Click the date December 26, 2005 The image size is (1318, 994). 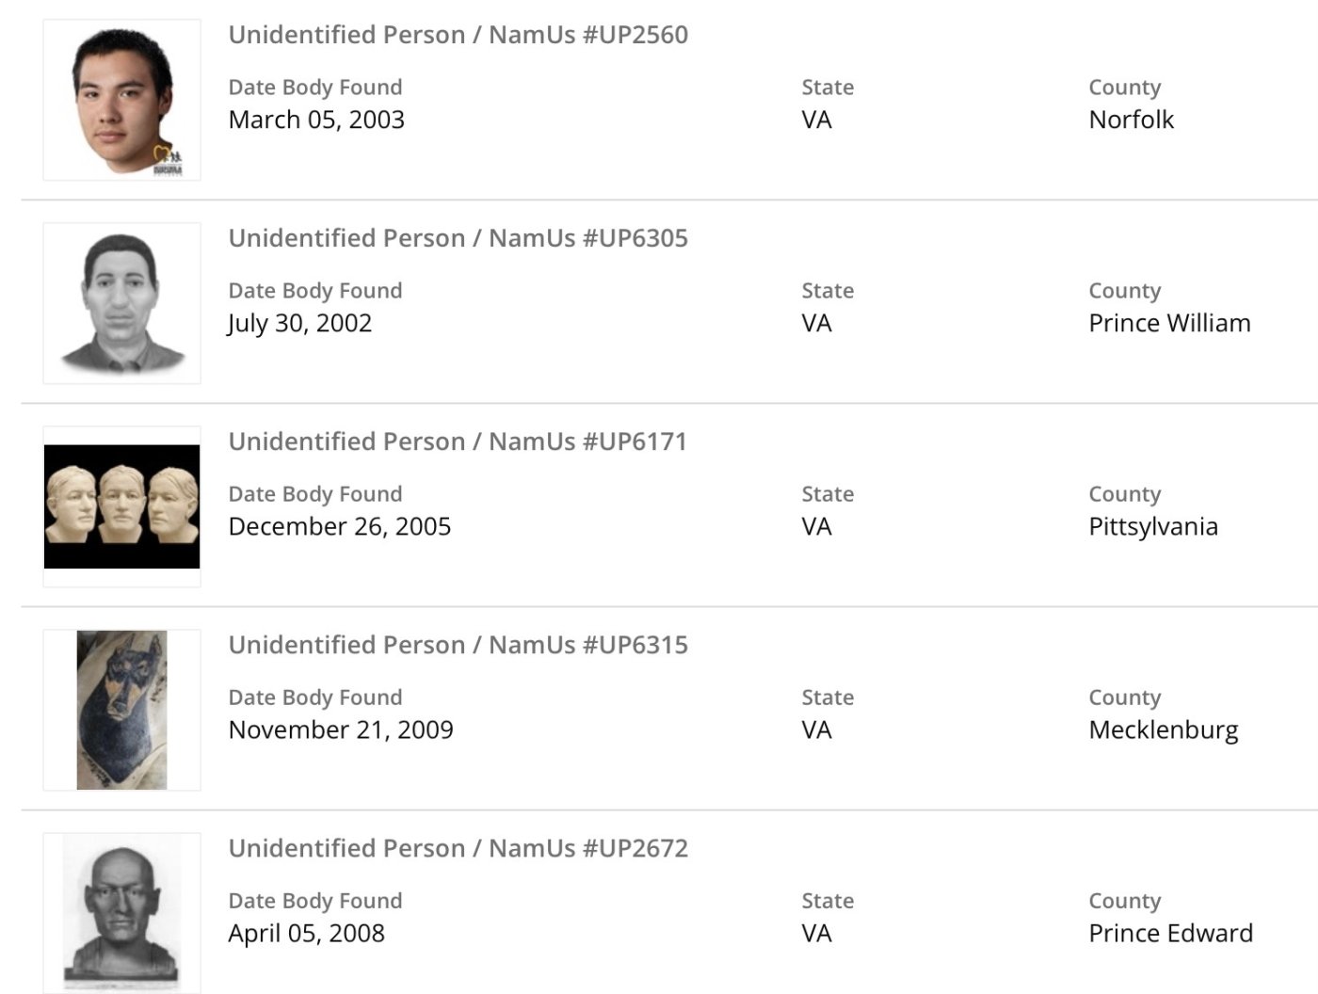[340, 526]
